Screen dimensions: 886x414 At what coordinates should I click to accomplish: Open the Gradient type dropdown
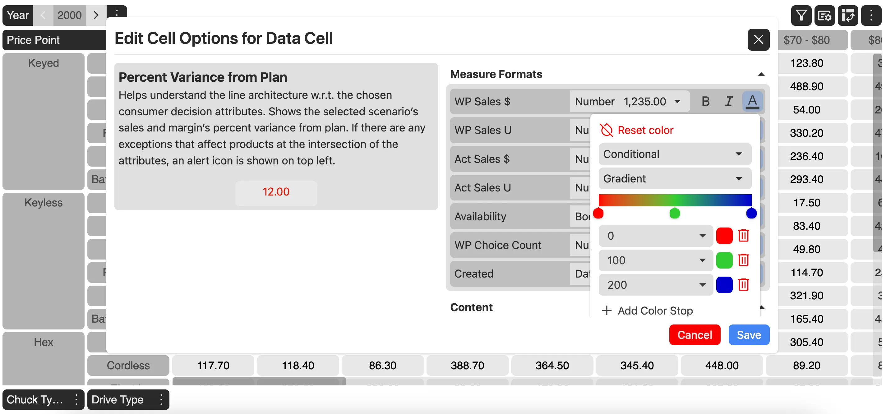[x=674, y=178]
